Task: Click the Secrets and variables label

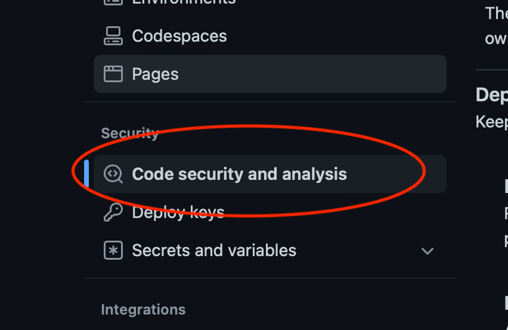Action: 214,250
